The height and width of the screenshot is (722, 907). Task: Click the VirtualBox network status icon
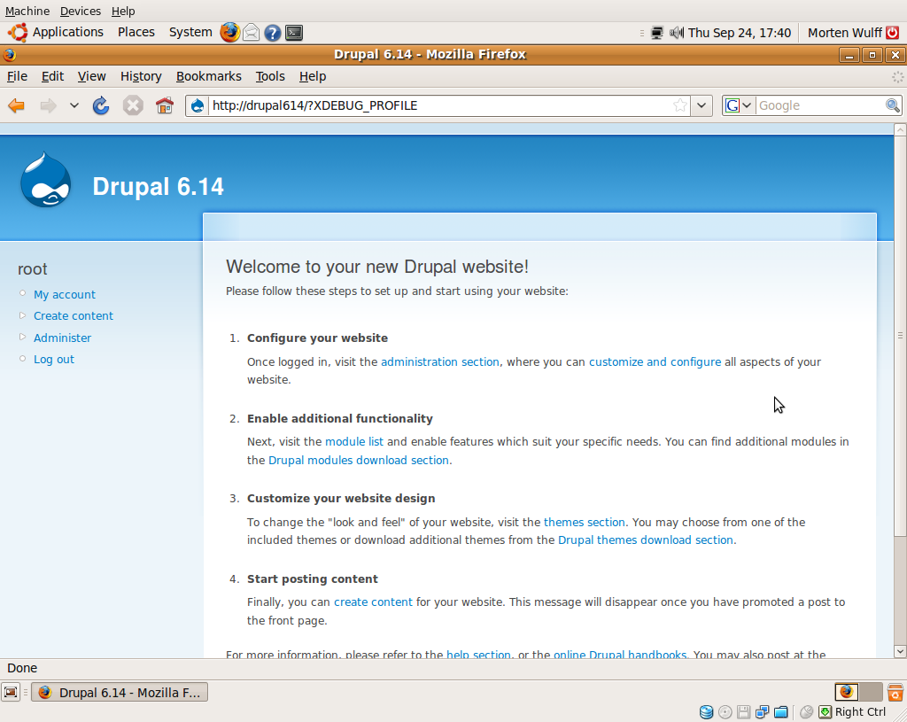tap(763, 712)
